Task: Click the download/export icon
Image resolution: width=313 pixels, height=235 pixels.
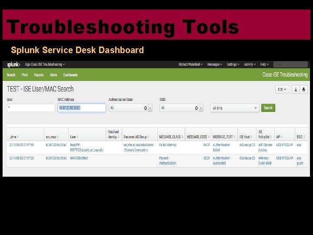Action: (x=296, y=89)
